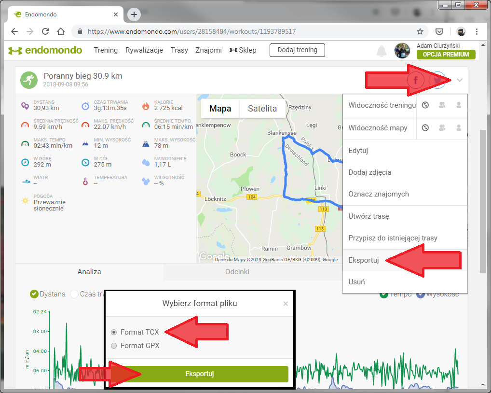The height and width of the screenshot is (393, 491).
Task: Select the Format GPX radio button
Action: pyautogui.click(x=114, y=346)
